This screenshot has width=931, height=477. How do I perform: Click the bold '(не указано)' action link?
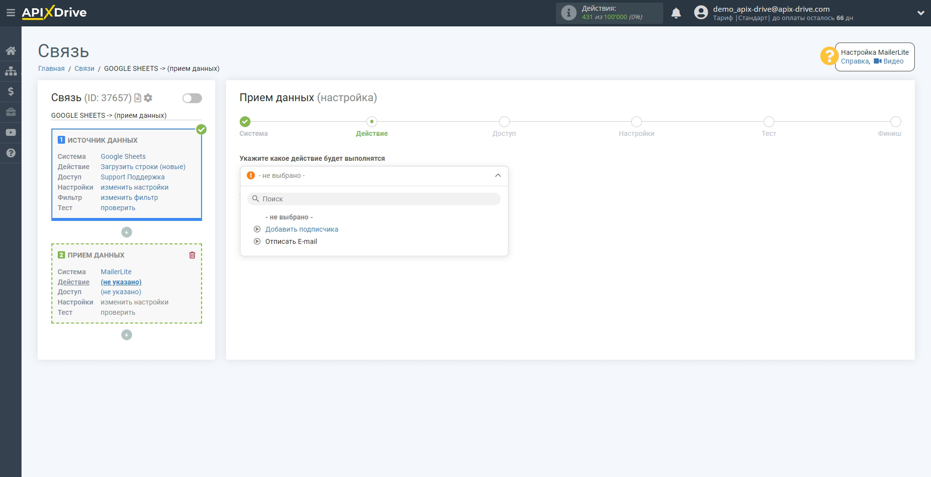click(x=121, y=282)
